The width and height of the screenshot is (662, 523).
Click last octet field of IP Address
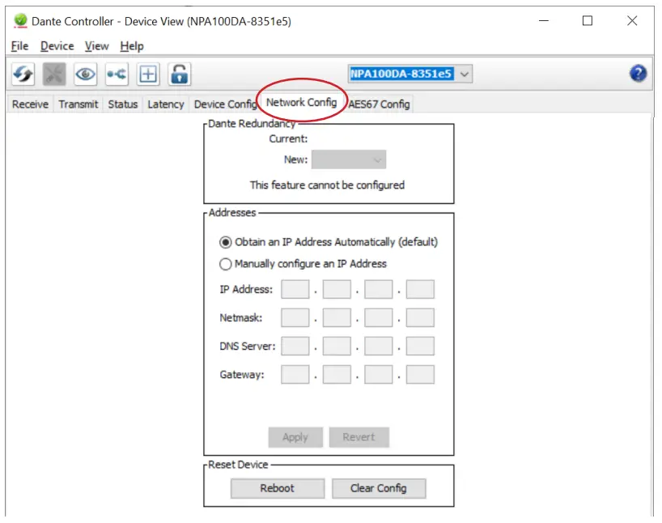420,289
